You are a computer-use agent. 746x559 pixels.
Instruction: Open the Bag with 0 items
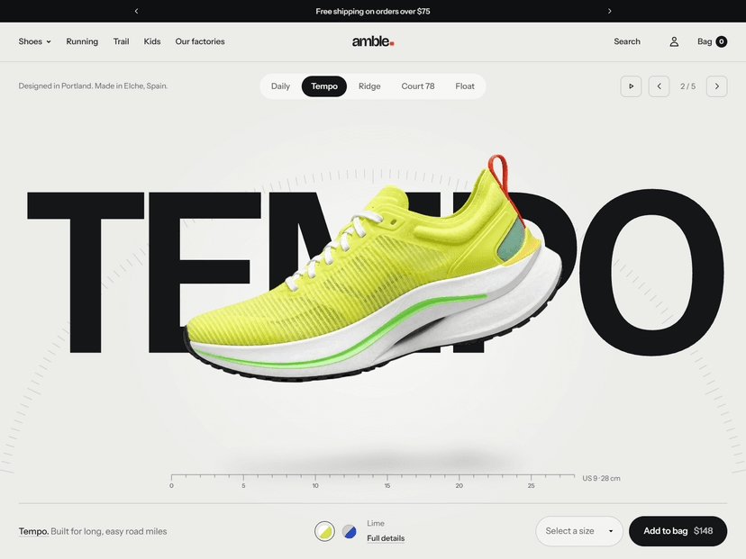[712, 41]
